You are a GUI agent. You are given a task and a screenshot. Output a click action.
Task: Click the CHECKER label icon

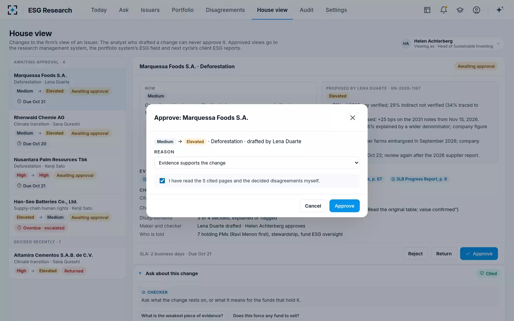pos(143,292)
